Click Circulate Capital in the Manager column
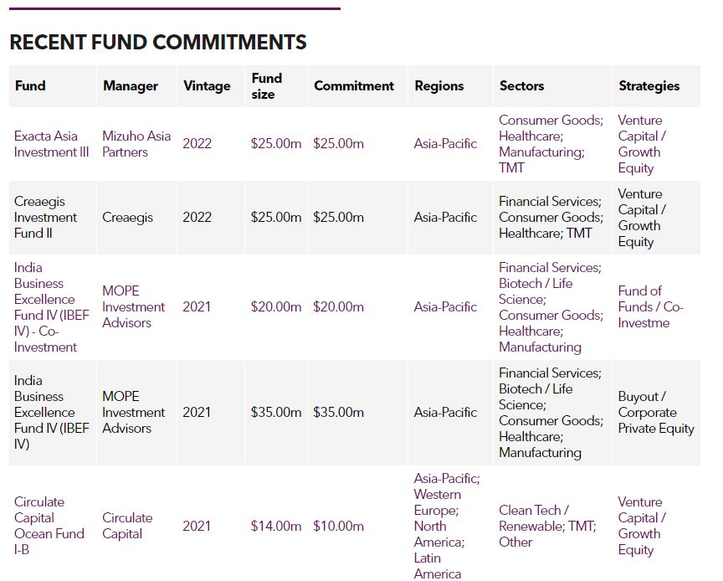Screen dimensions: 723x581 [127, 526]
